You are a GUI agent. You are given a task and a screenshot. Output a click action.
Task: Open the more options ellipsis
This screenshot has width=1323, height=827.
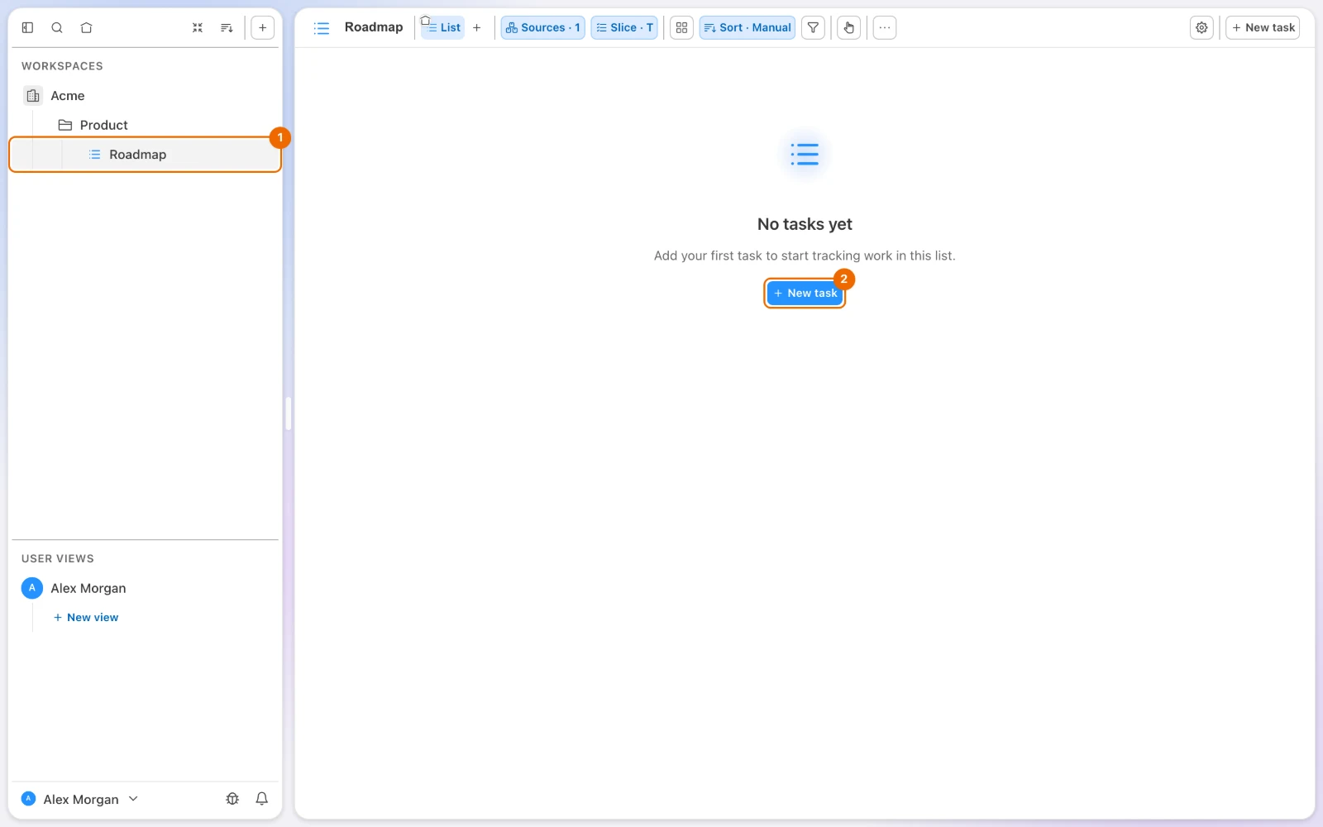coord(885,27)
